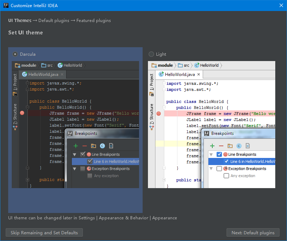This screenshot has height=241, width=287.
Task: Click the folder group icon in Light Breakpoints
Action: [230, 146]
